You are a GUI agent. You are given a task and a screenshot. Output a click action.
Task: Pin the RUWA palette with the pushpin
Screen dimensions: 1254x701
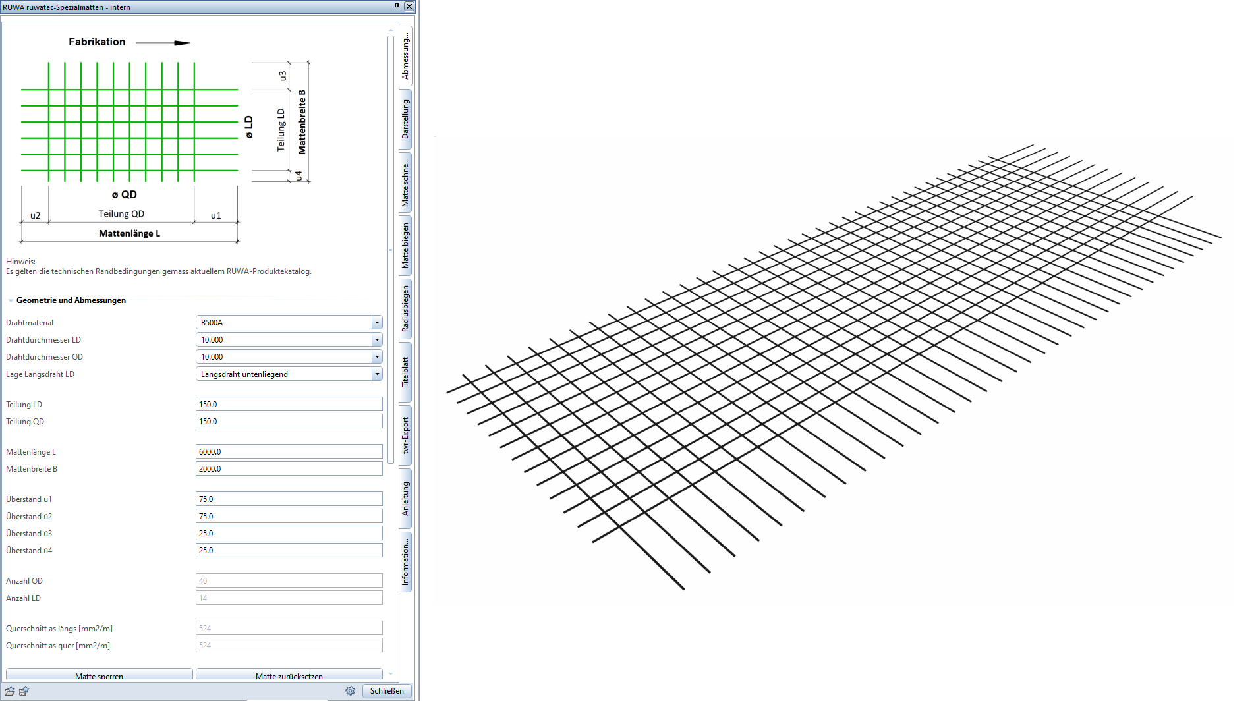(397, 6)
